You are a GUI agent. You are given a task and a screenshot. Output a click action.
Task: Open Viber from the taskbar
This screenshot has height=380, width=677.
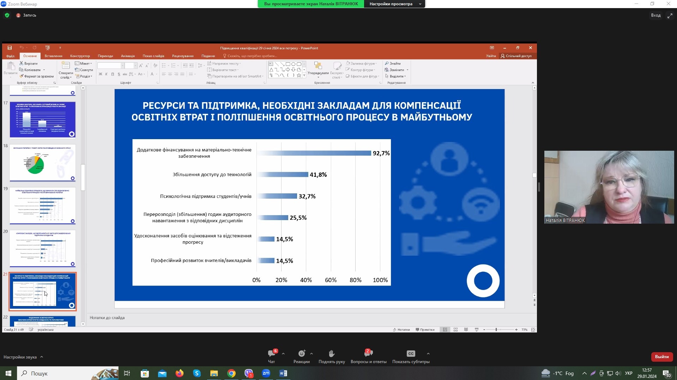point(249,373)
